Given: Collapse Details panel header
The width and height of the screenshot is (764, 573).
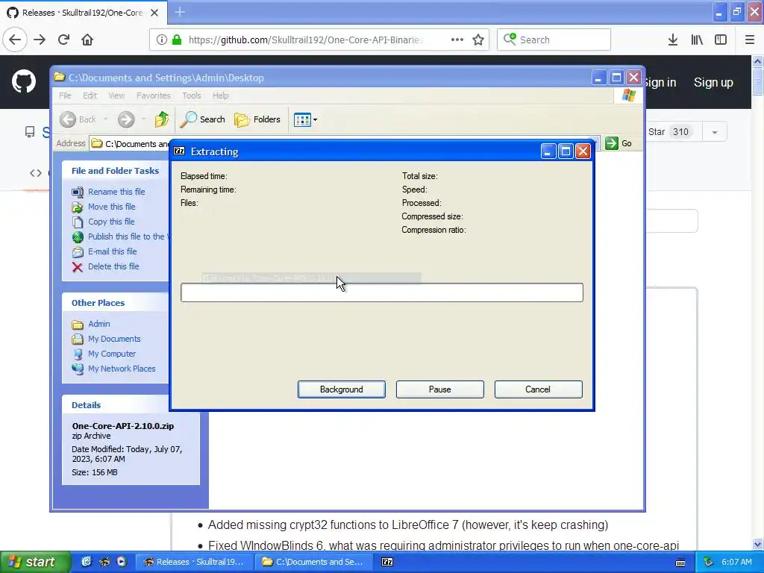Looking at the screenshot, I should [116, 405].
